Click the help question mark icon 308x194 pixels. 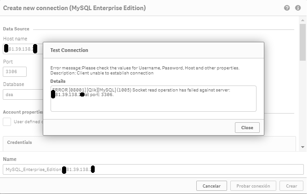coord(287,8)
